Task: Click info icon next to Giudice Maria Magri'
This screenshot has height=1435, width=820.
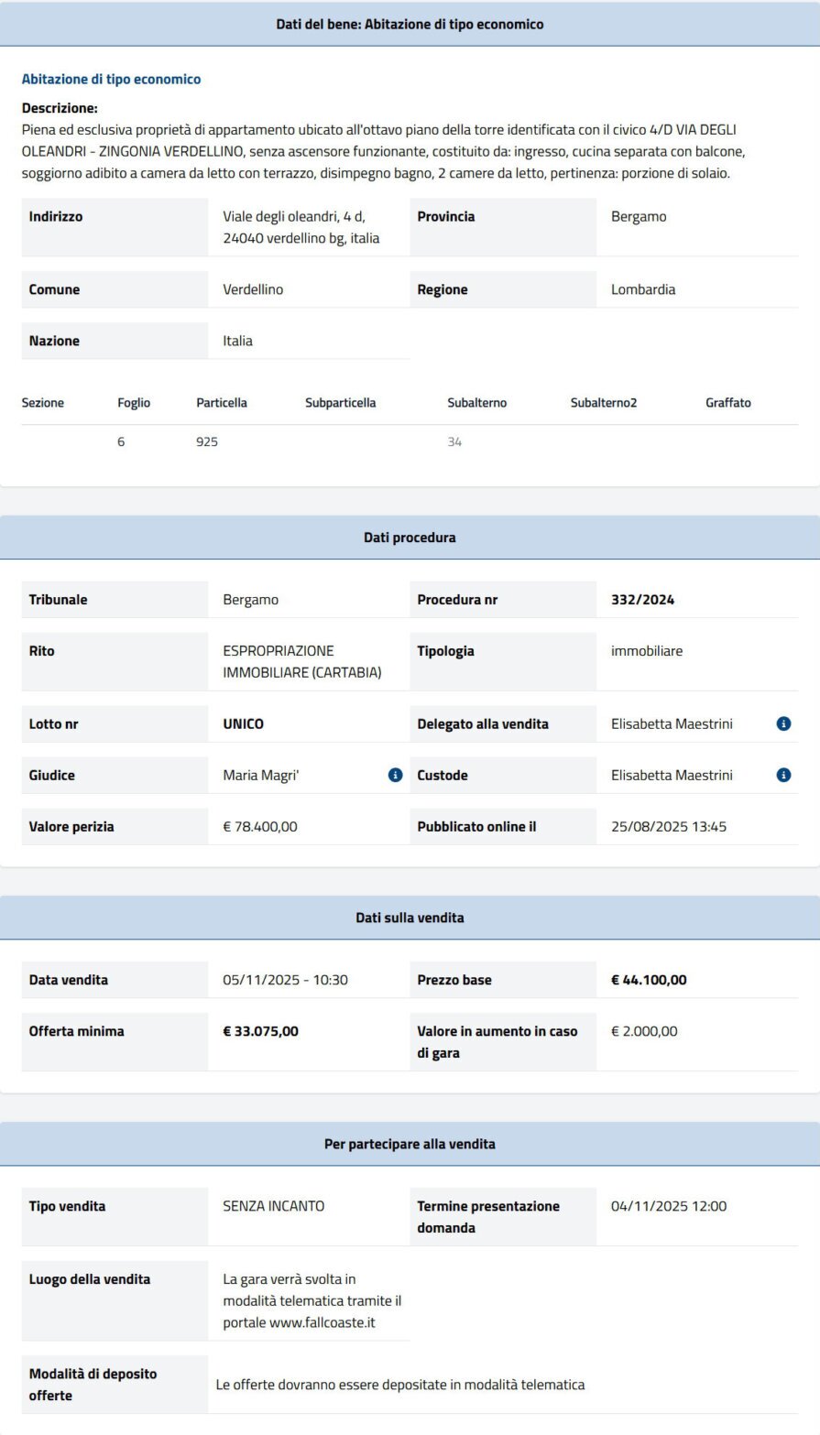Action: pos(395,775)
